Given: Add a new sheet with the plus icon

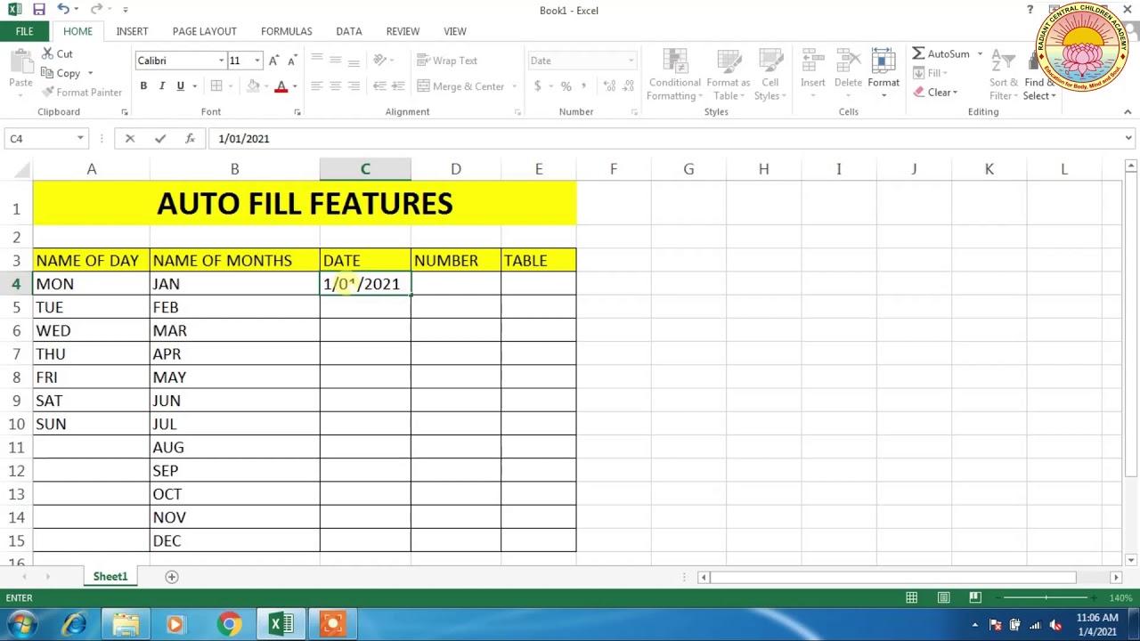Looking at the screenshot, I should (x=172, y=577).
